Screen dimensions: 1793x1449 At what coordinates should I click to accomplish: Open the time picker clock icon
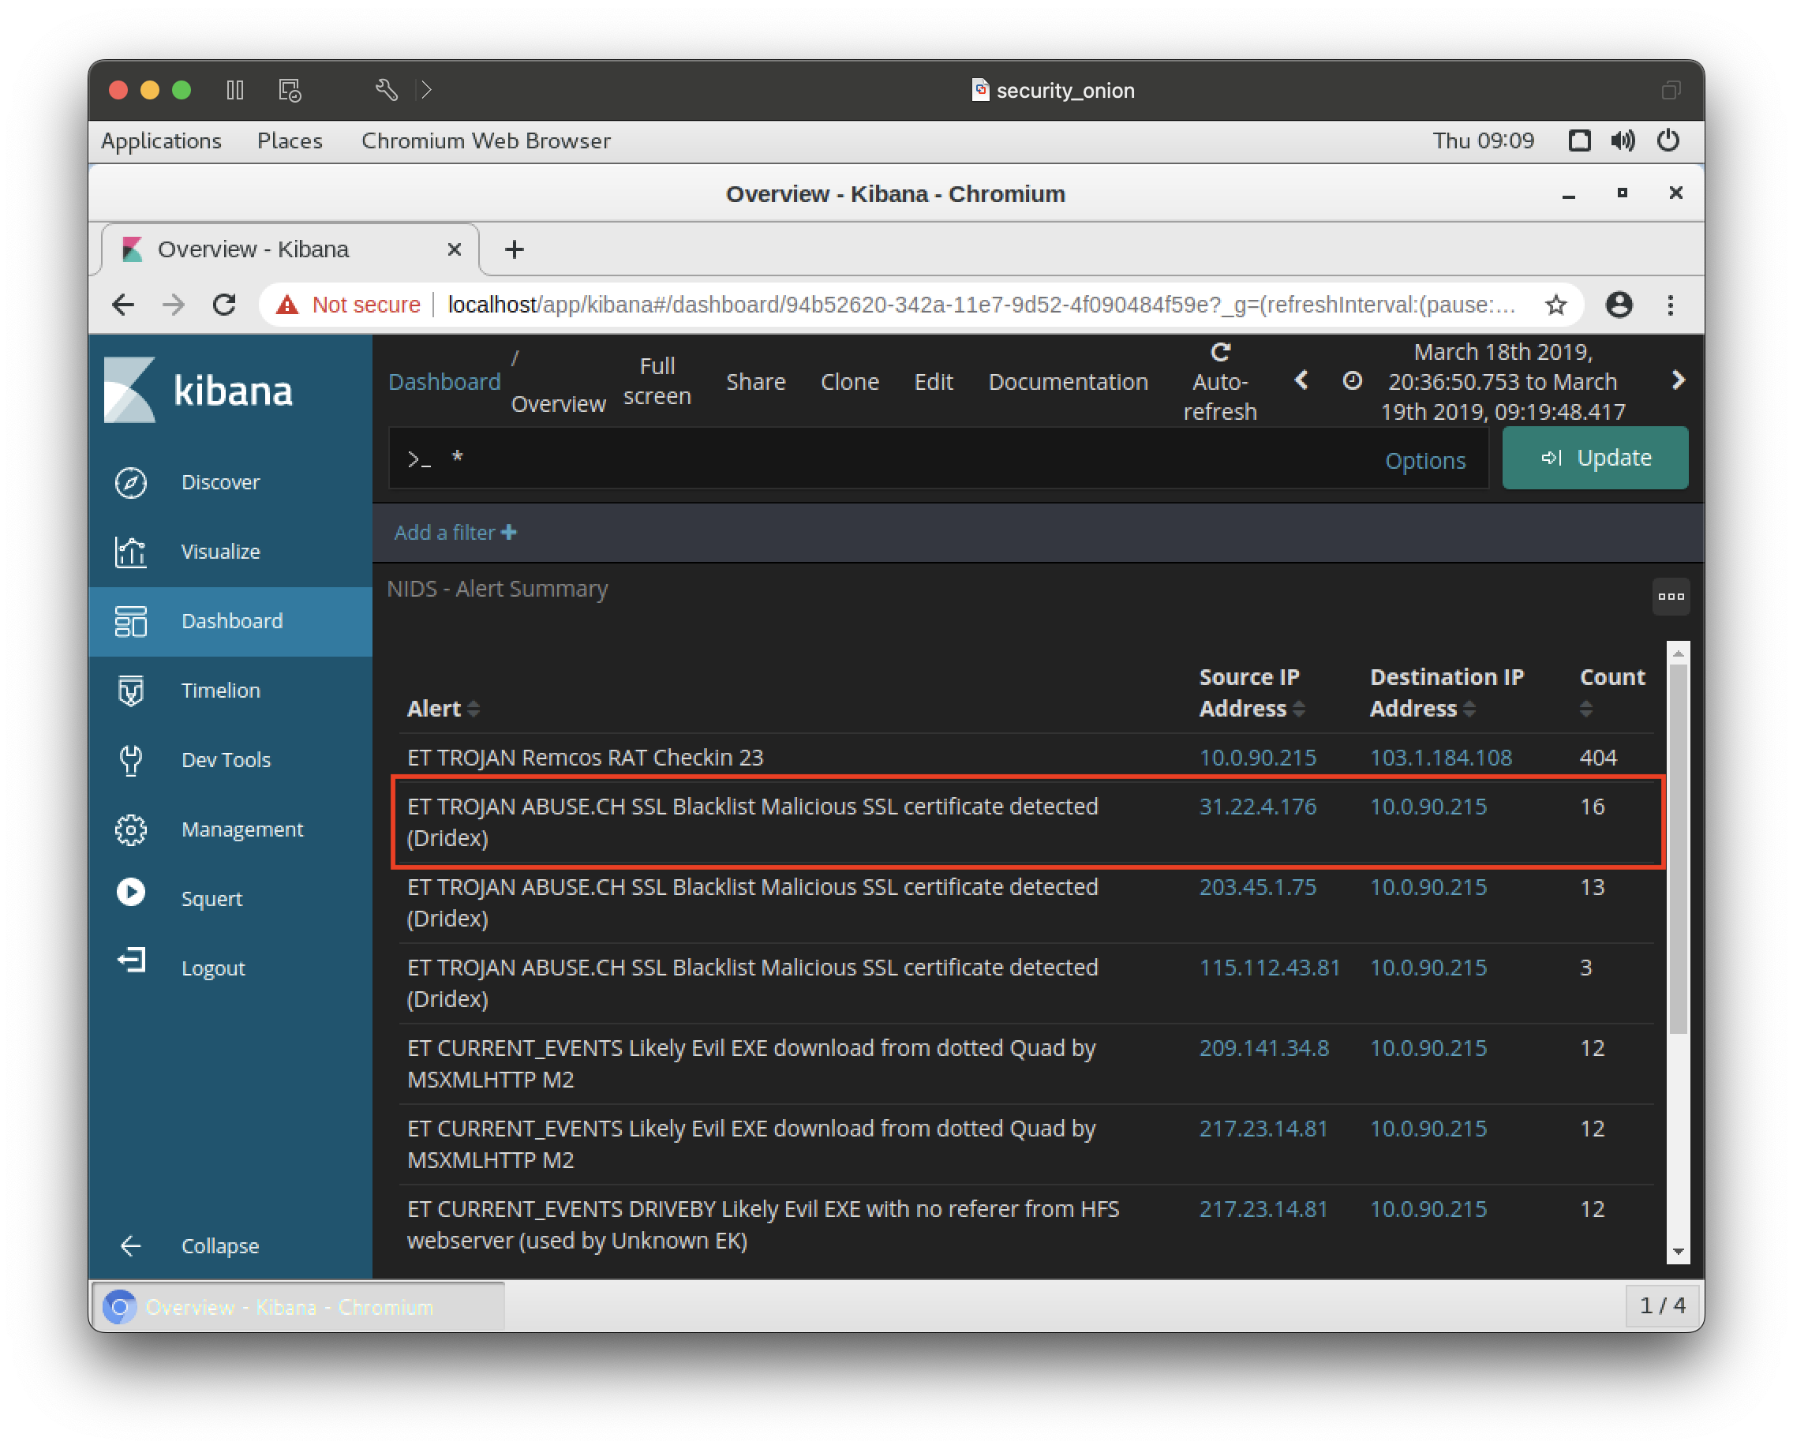coord(1351,380)
